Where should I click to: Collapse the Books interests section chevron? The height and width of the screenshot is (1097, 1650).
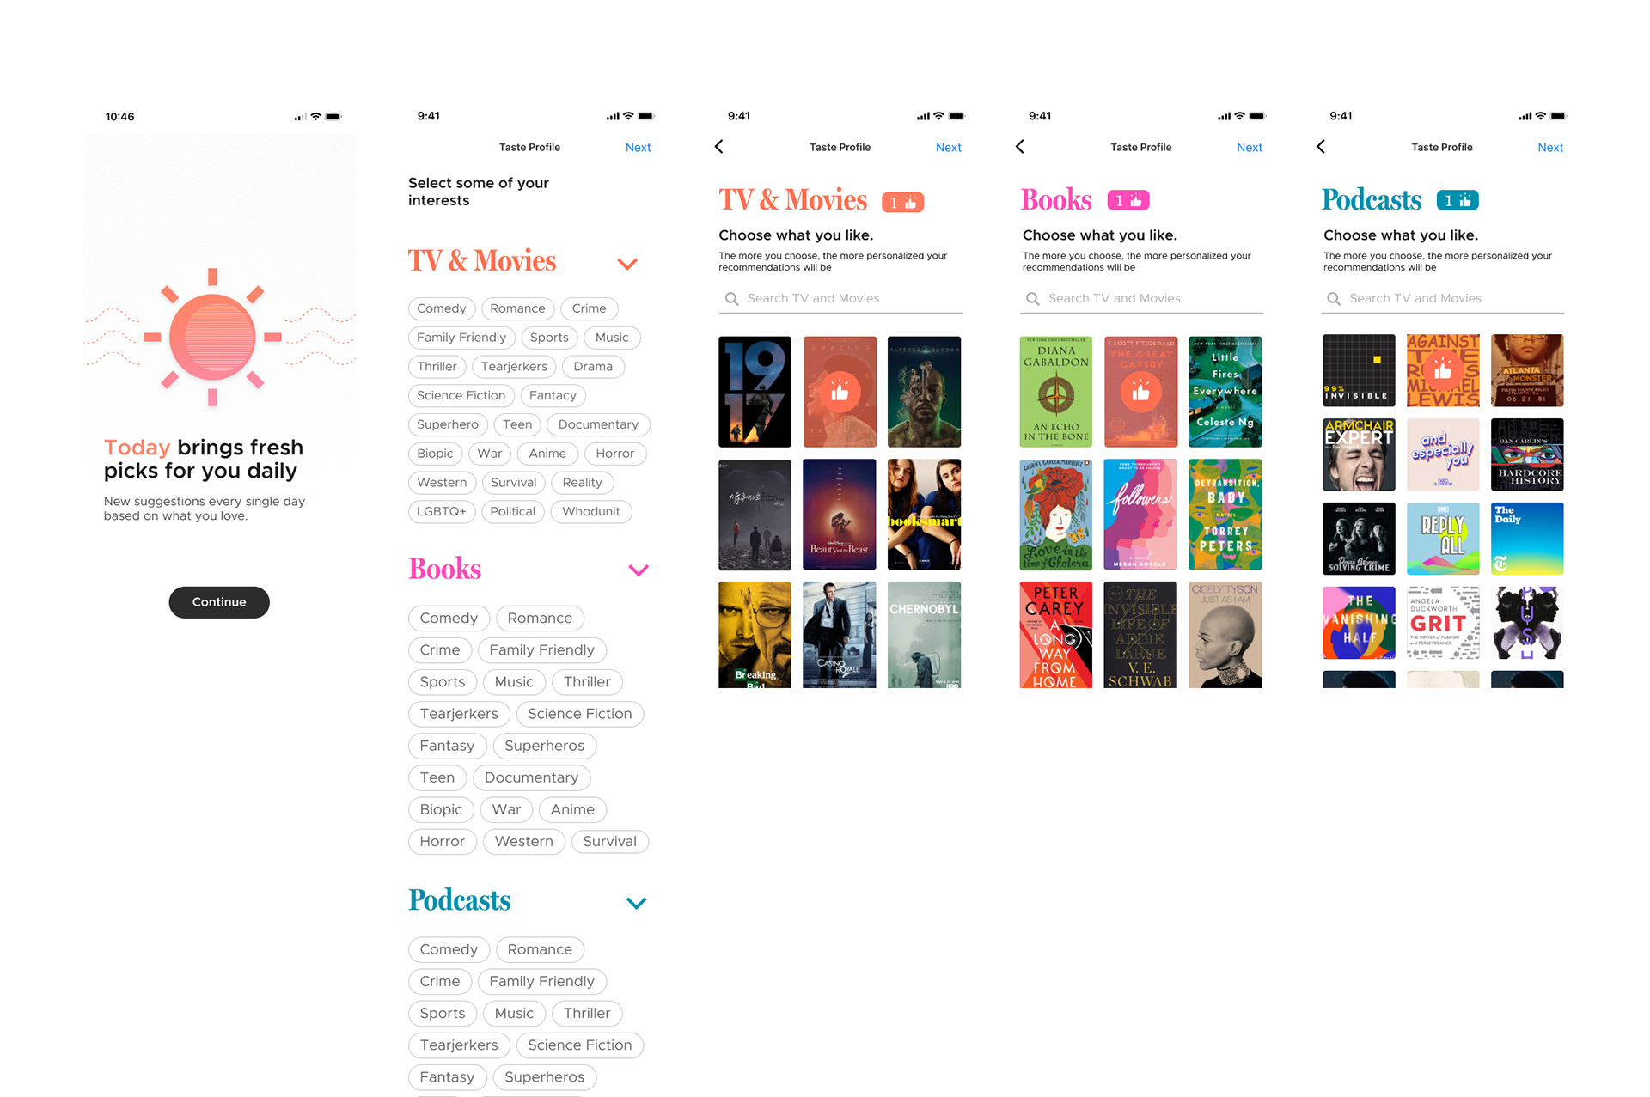point(639,570)
